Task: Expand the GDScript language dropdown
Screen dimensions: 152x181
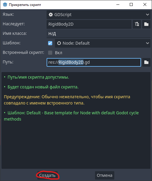Action: click(x=99, y=15)
